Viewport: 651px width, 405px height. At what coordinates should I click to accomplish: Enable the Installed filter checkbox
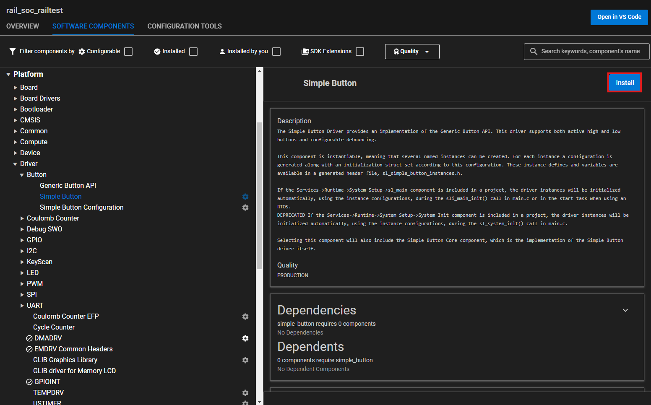[193, 51]
